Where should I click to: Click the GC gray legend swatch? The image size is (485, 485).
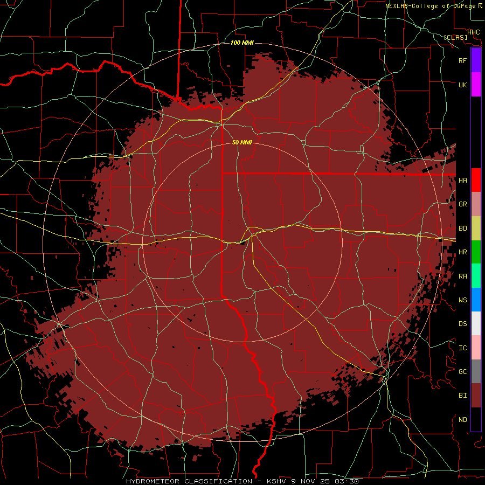coord(476,371)
